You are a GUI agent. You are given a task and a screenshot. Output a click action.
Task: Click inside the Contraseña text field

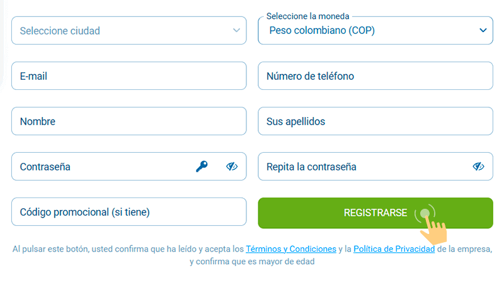point(101,167)
